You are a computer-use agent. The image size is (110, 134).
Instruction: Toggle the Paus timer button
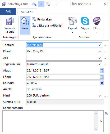25,25
